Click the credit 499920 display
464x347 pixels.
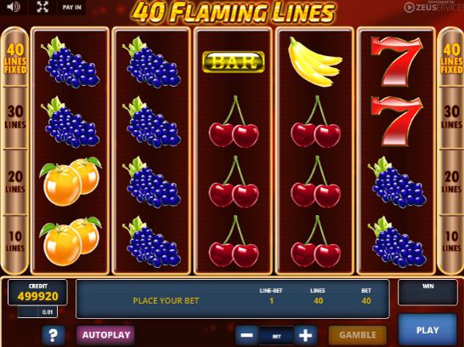point(37,293)
